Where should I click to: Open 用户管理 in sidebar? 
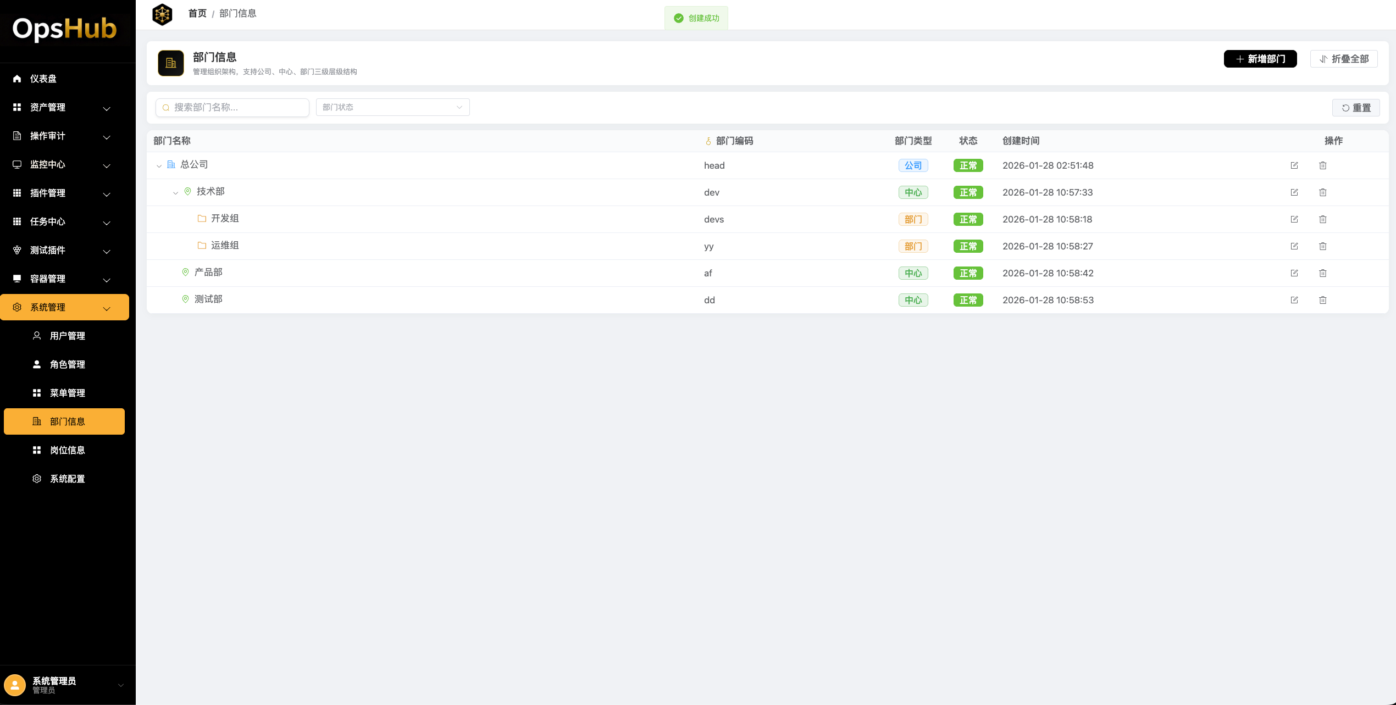pyautogui.click(x=67, y=336)
